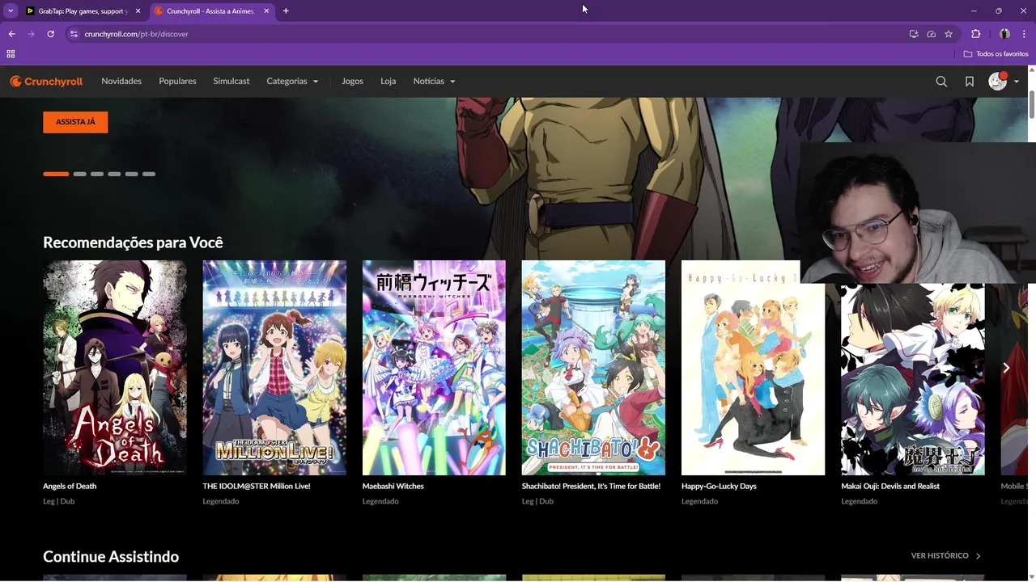
Task: Open the Todos os favoritos folder
Action: coord(996,54)
